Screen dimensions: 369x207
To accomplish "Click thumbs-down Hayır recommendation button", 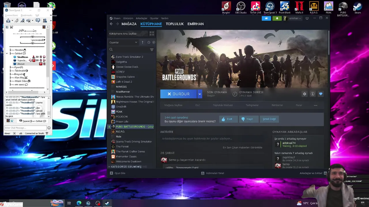I will click(248, 119).
